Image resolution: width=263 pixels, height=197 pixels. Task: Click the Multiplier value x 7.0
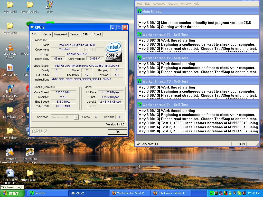coord(63,97)
